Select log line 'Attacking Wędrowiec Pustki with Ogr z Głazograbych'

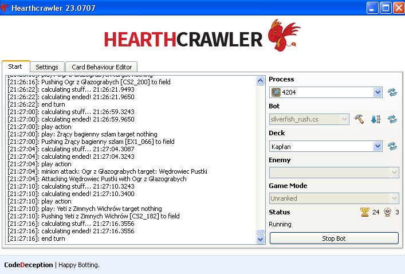point(97,179)
